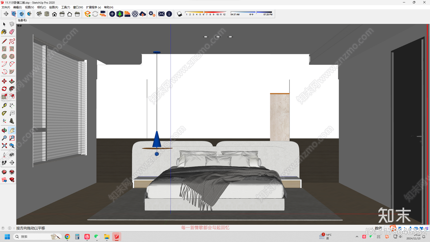Activate the Push/Pull tool
The height and width of the screenshot is (242, 430).
pos(12,81)
